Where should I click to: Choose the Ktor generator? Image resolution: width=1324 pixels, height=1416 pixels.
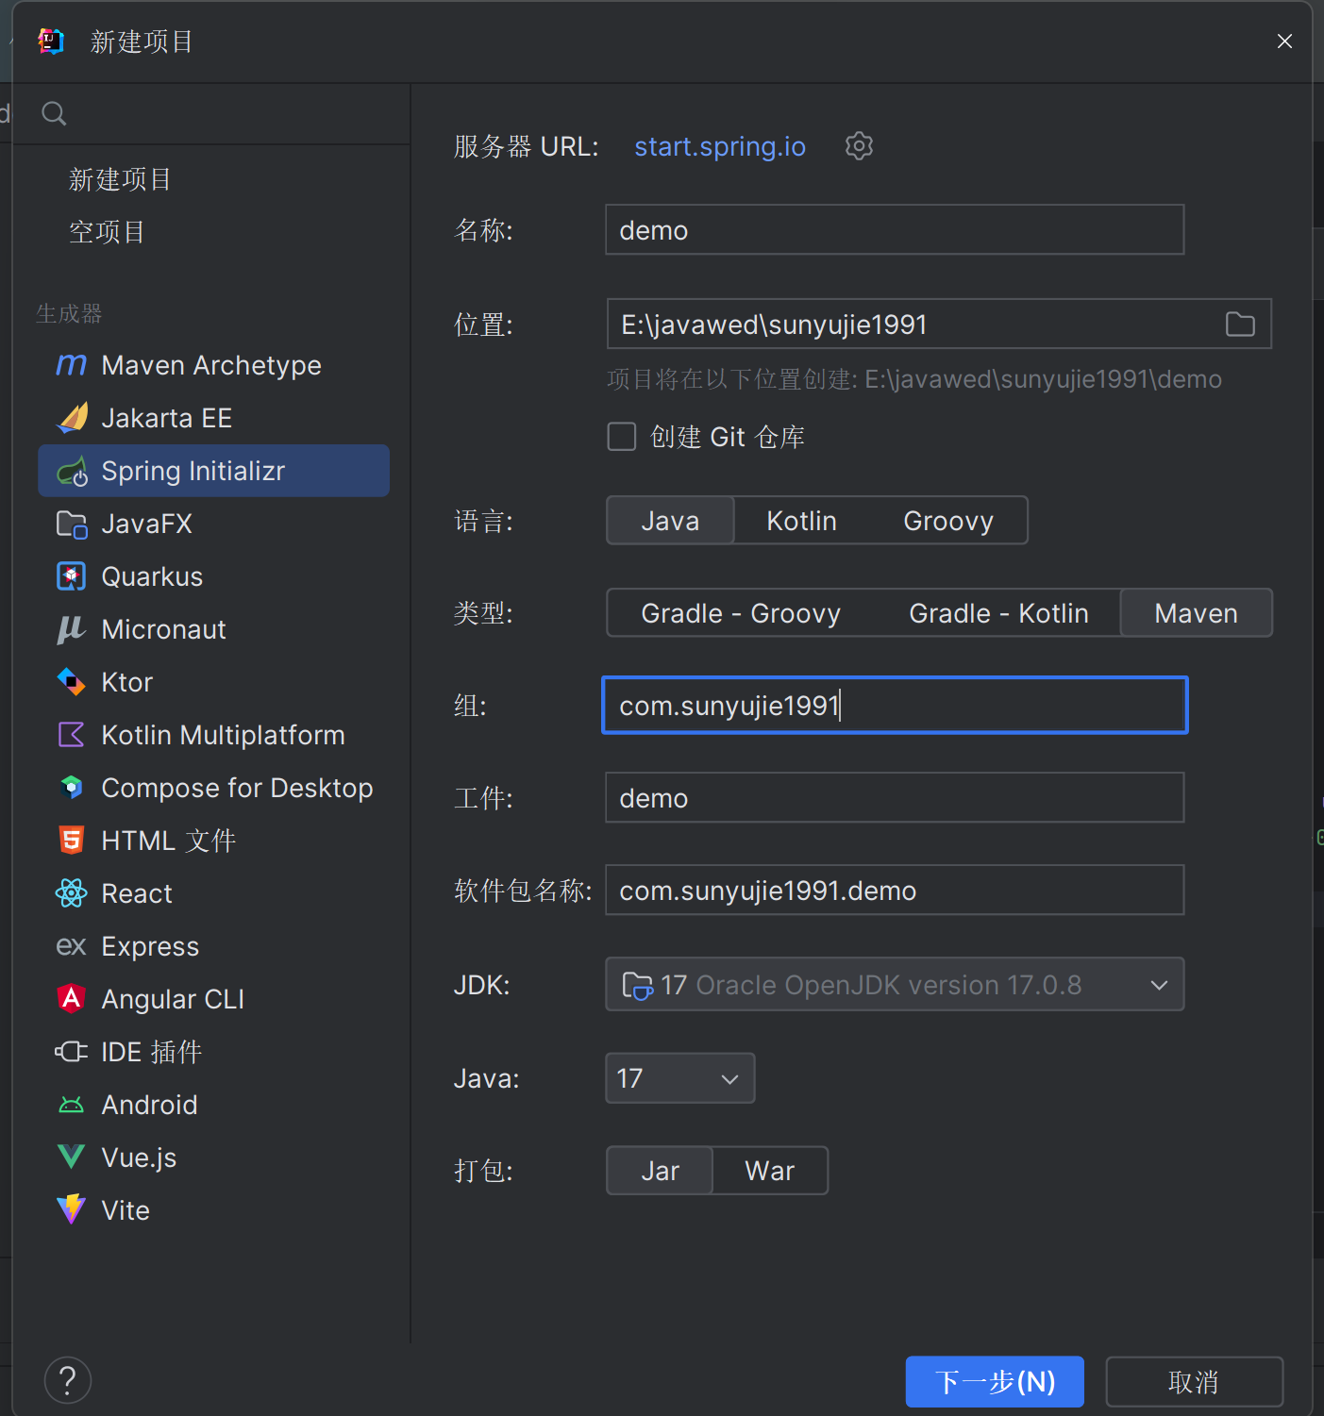pyautogui.click(x=126, y=682)
